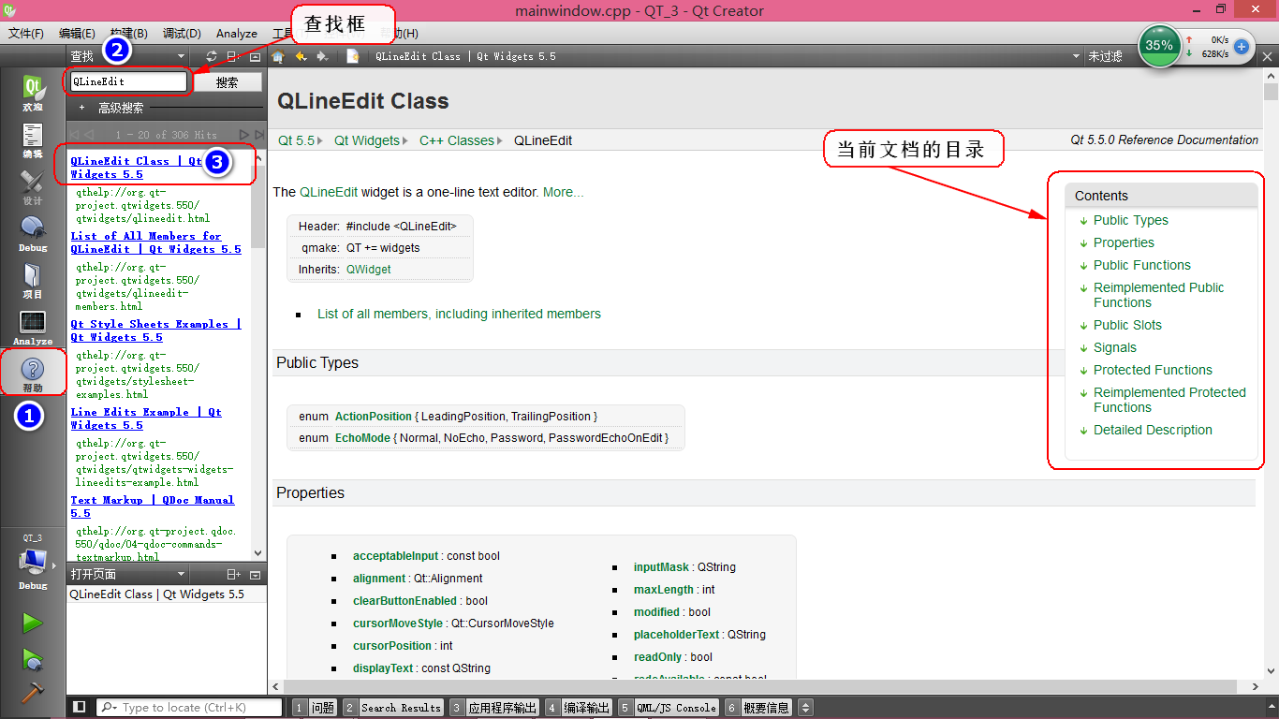
Task: Jump to Signals in Contents box
Action: [1115, 347]
